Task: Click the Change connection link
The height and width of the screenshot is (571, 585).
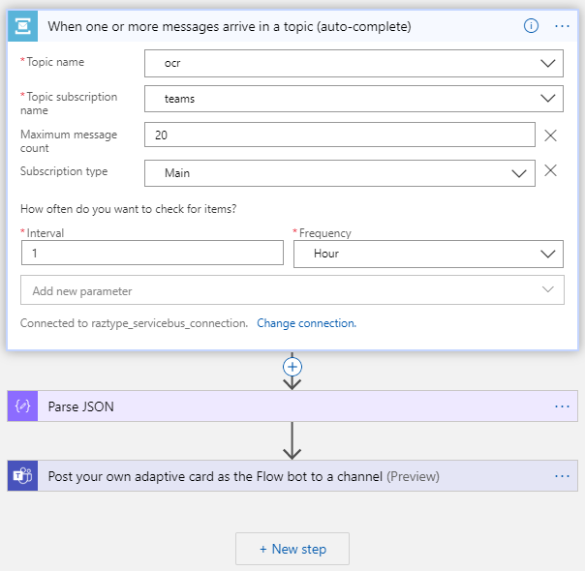Action: 306,323
